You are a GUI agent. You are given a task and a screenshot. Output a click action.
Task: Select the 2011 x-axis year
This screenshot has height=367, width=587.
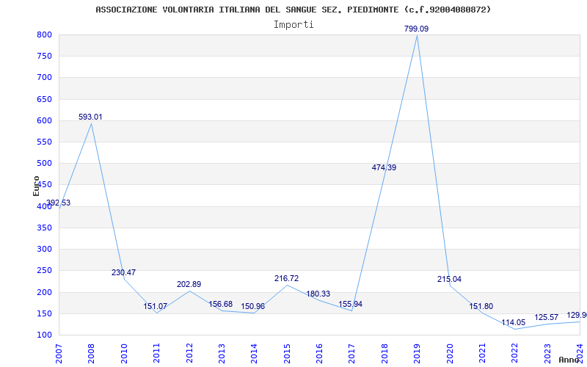coord(156,354)
